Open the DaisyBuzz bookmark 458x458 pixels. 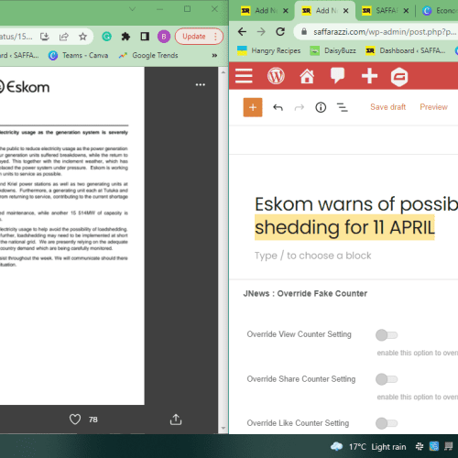click(333, 50)
